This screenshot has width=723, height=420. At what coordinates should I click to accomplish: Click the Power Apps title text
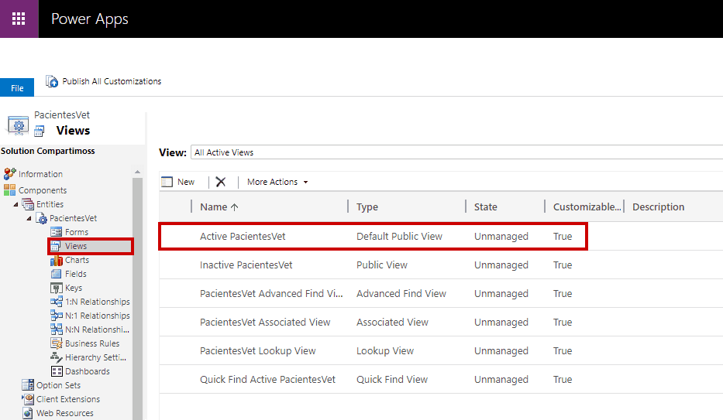(x=89, y=19)
